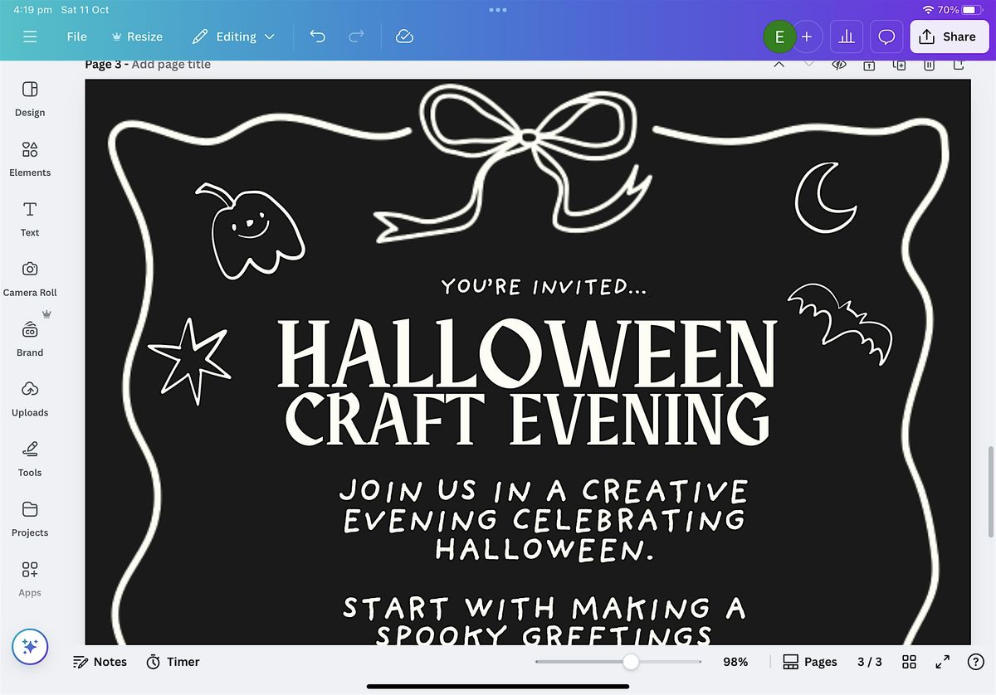Click the Share button
996x695 pixels.
(x=947, y=36)
